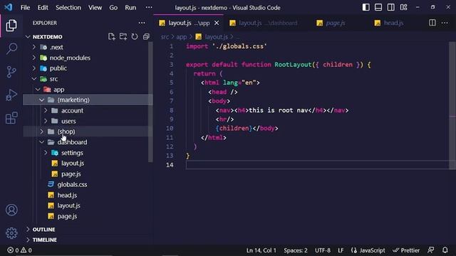This screenshot has height=256, width=456.
Task: Create a new file in NEXTDEMO
Action: [x=112, y=36]
